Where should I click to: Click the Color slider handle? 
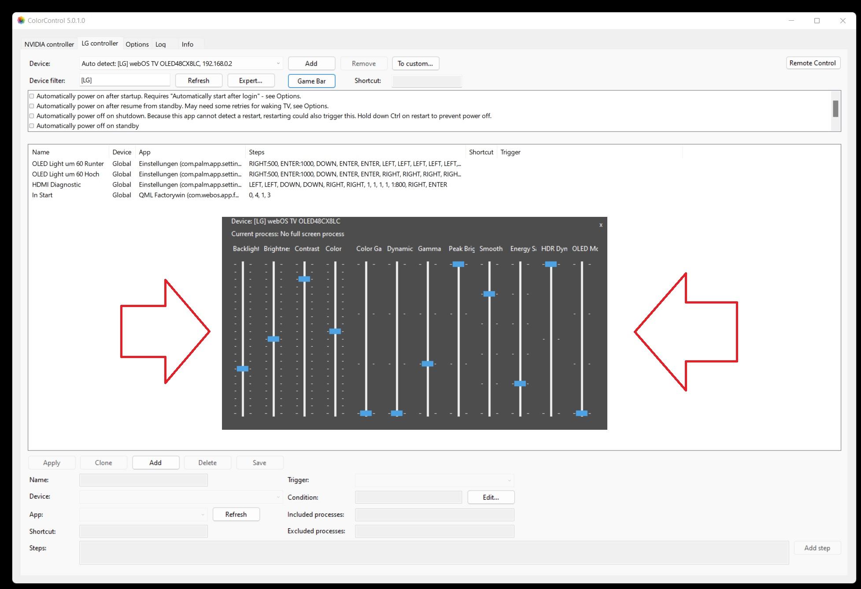pyautogui.click(x=335, y=331)
